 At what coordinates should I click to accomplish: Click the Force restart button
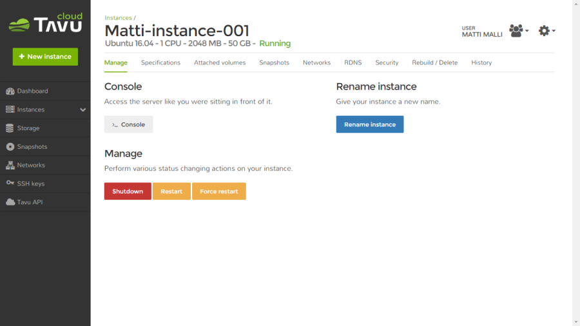(219, 191)
